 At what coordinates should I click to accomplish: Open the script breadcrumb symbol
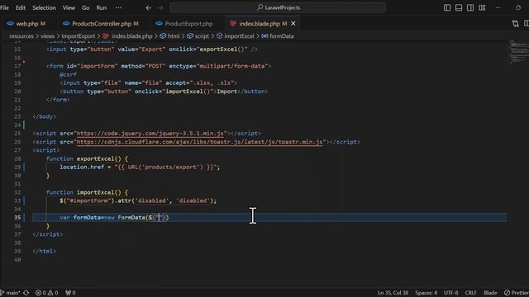click(x=202, y=36)
